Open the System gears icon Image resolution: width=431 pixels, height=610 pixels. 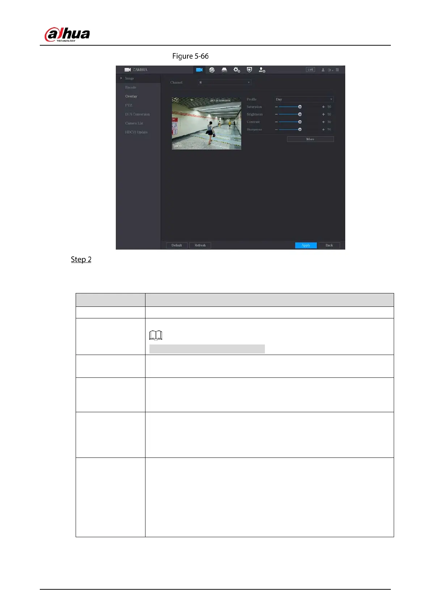click(237, 70)
